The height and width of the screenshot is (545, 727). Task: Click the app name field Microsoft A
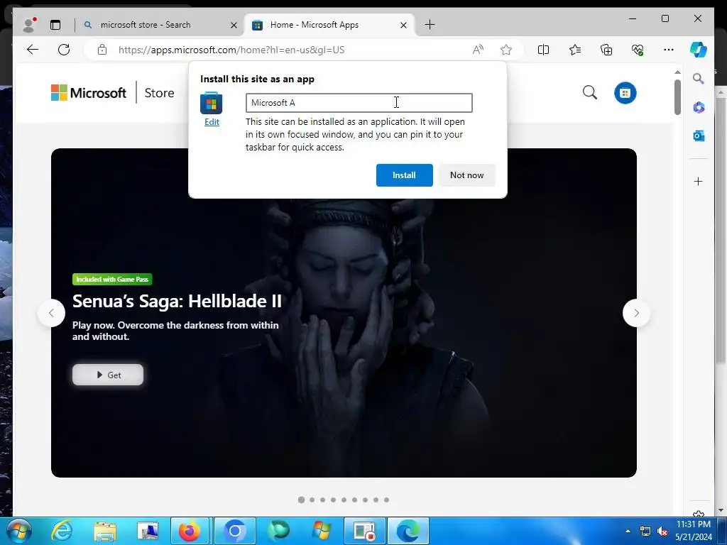coord(359,103)
